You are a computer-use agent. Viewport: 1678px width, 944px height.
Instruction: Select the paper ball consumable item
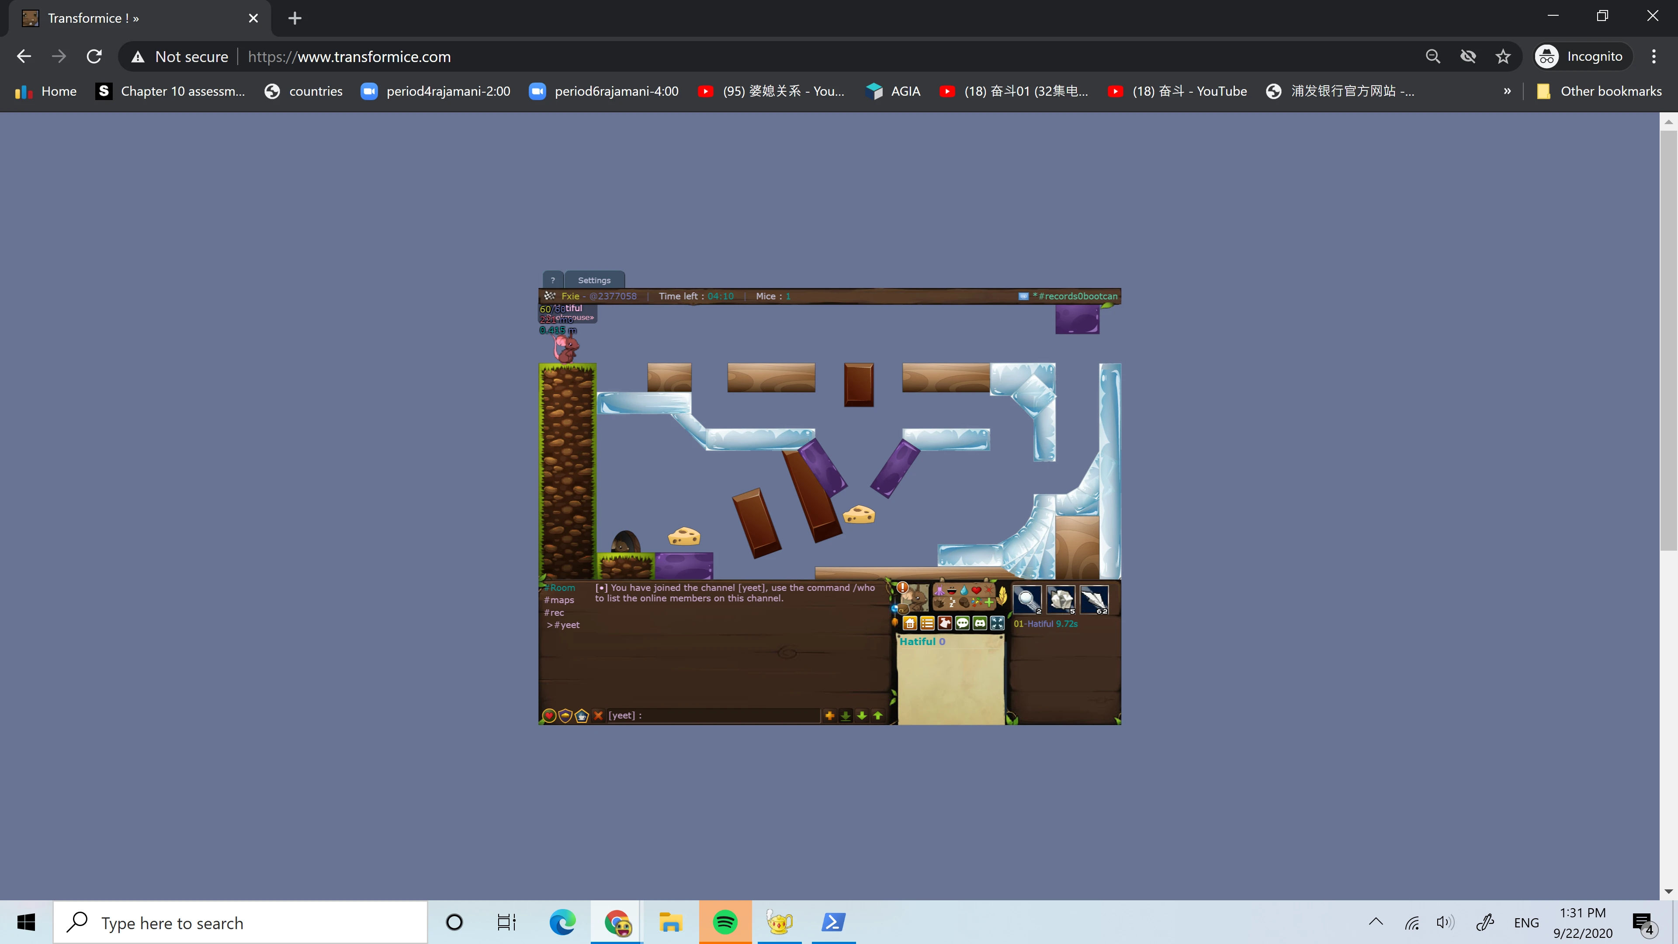(x=1061, y=600)
